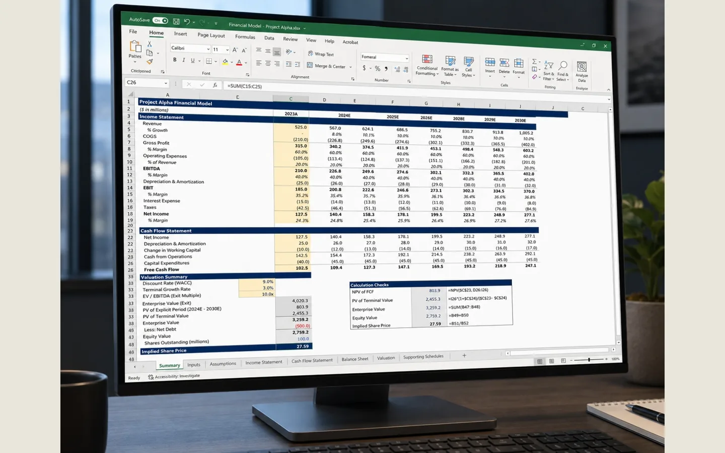
Task: Switch to Cash Flow Statement sheet tab
Action: [x=312, y=360]
